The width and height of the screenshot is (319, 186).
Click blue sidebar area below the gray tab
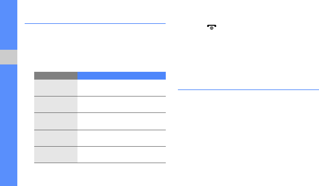pyautogui.click(x=9, y=125)
